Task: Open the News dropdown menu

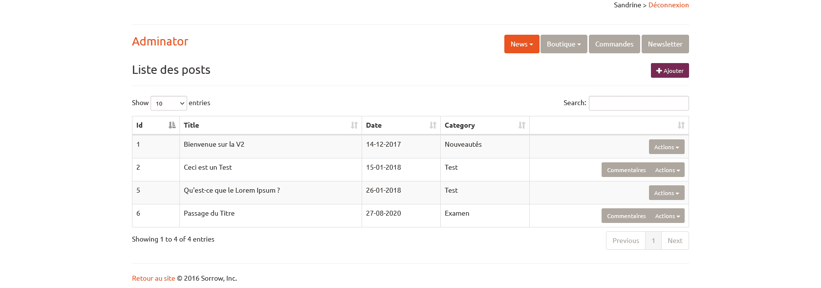Action: [521, 44]
